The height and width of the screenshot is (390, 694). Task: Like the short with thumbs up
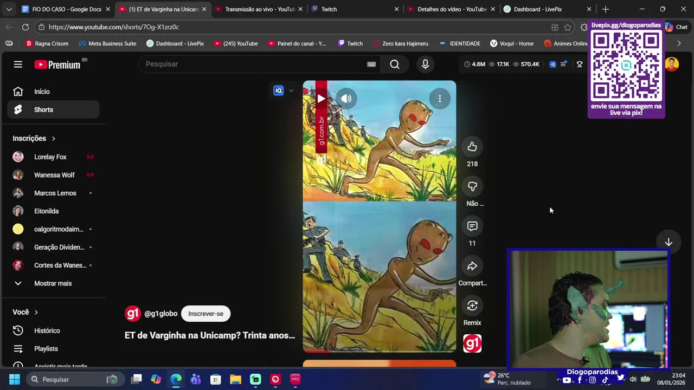472,147
